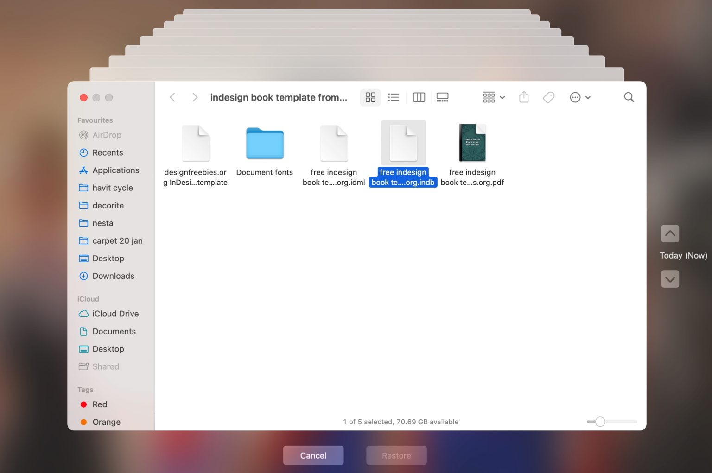Select the Red tag in sidebar

click(x=100, y=404)
